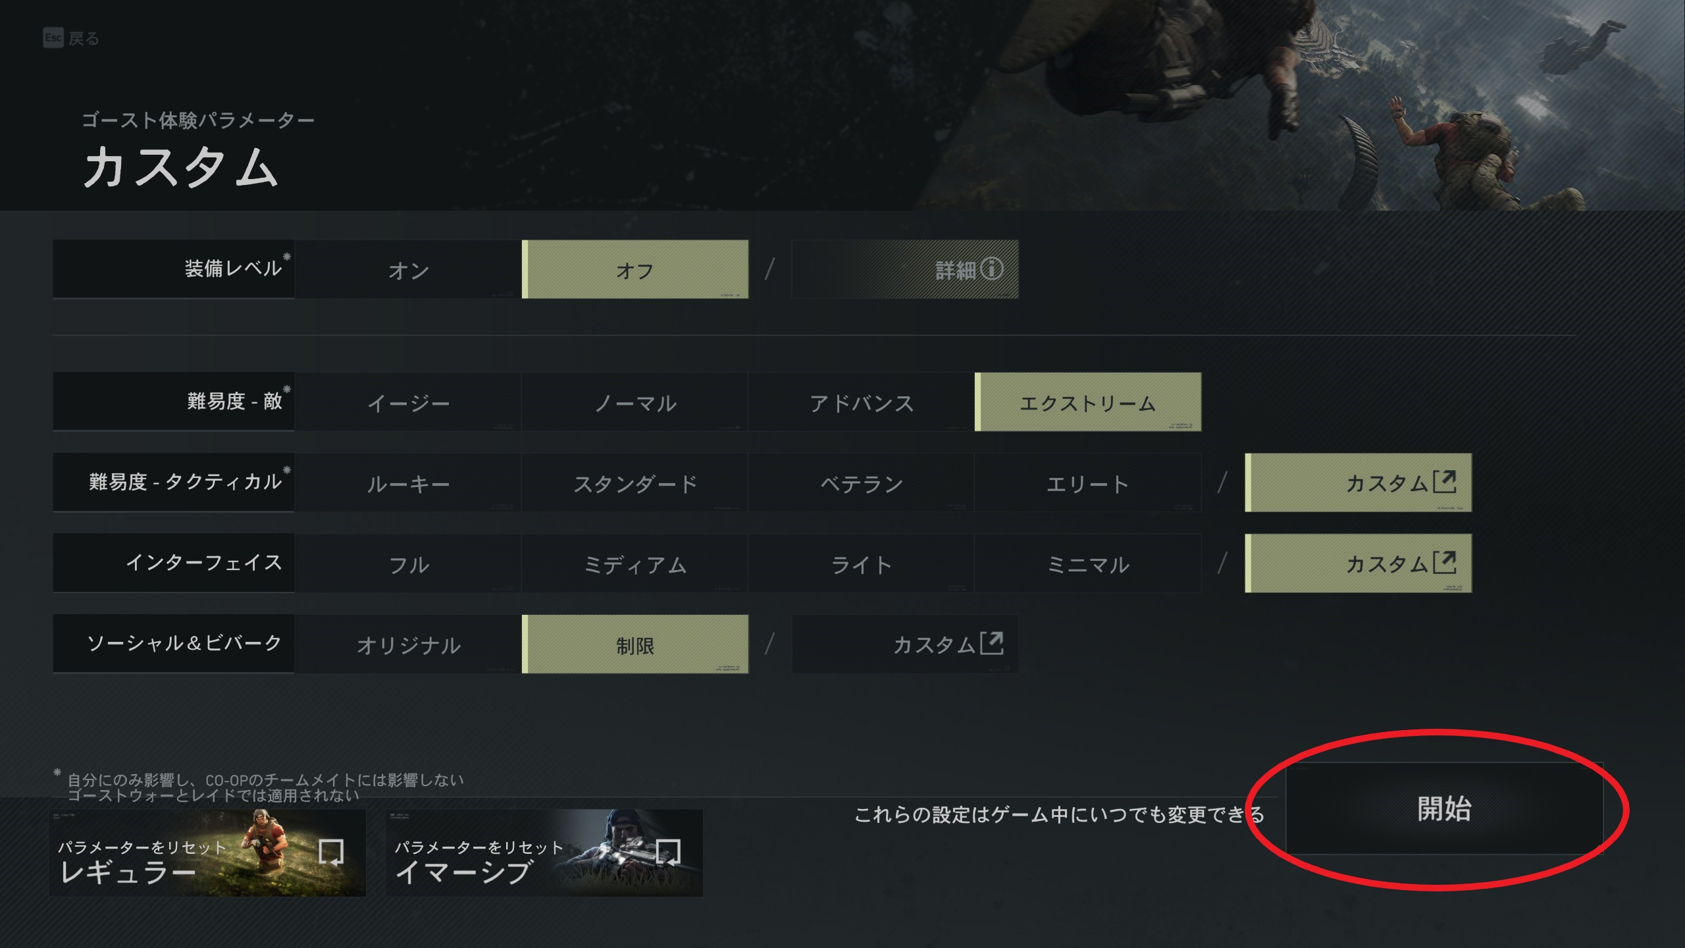
Task: Open カスタム external icon for interface
Action: (1445, 563)
